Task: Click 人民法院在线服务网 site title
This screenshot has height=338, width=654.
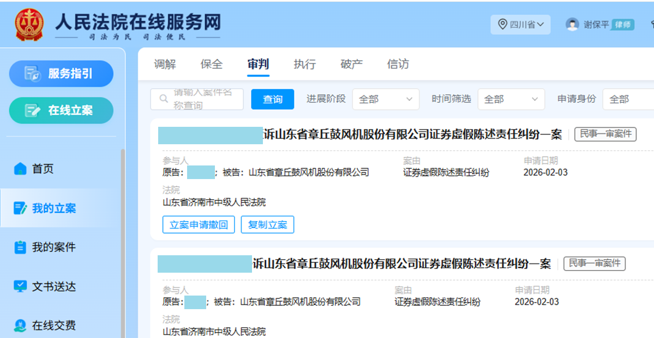Action: [138, 22]
